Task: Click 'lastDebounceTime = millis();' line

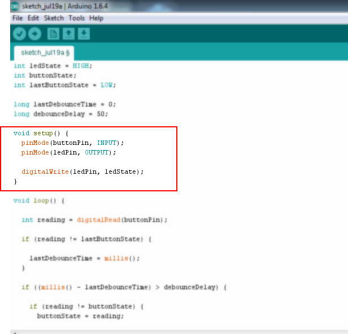Action: [x=85, y=258]
